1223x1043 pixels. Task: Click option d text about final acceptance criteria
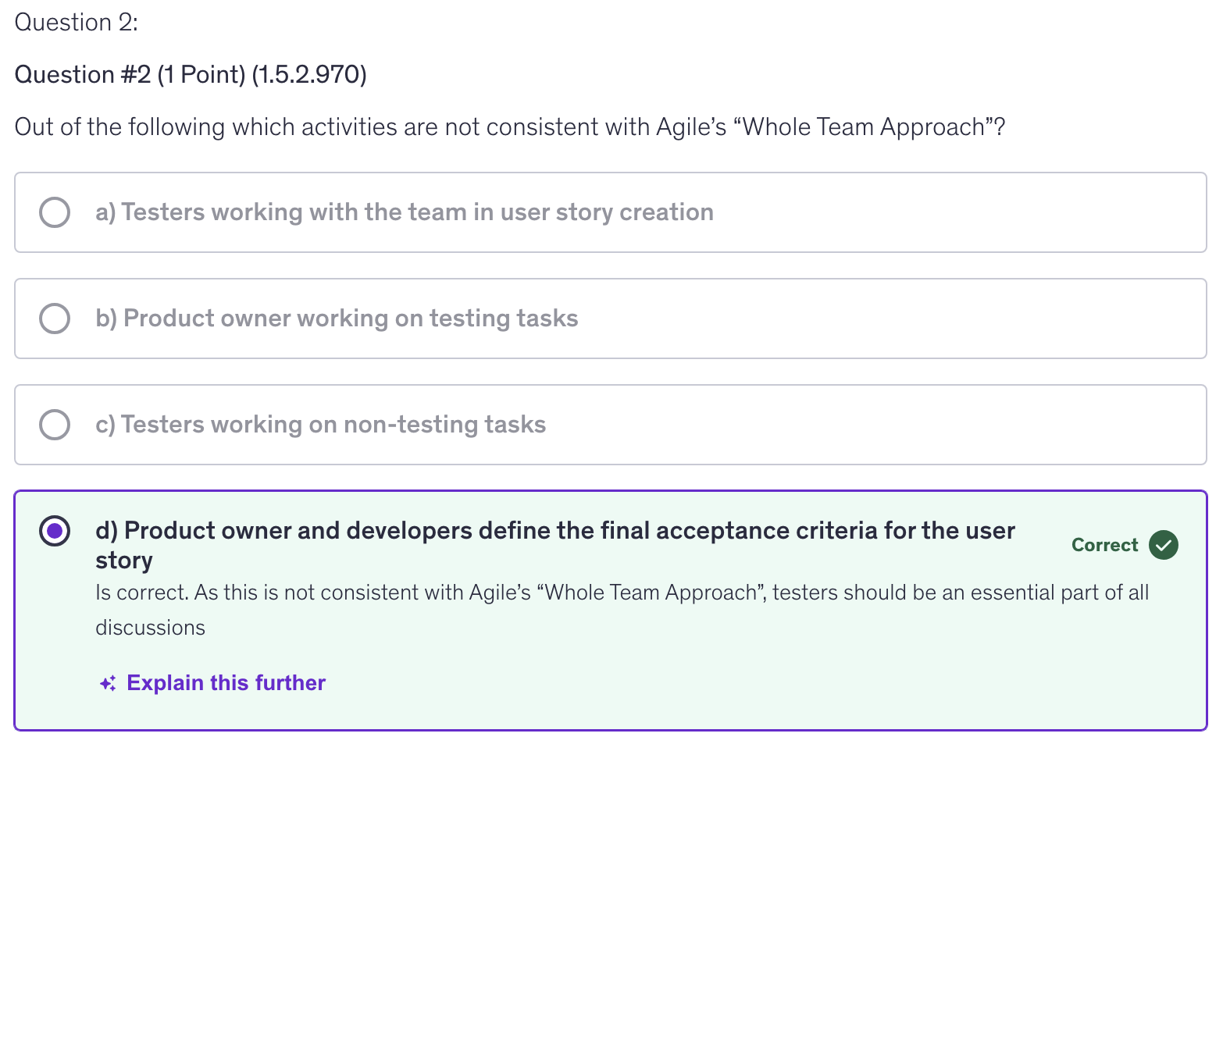click(x=555, y=545)
